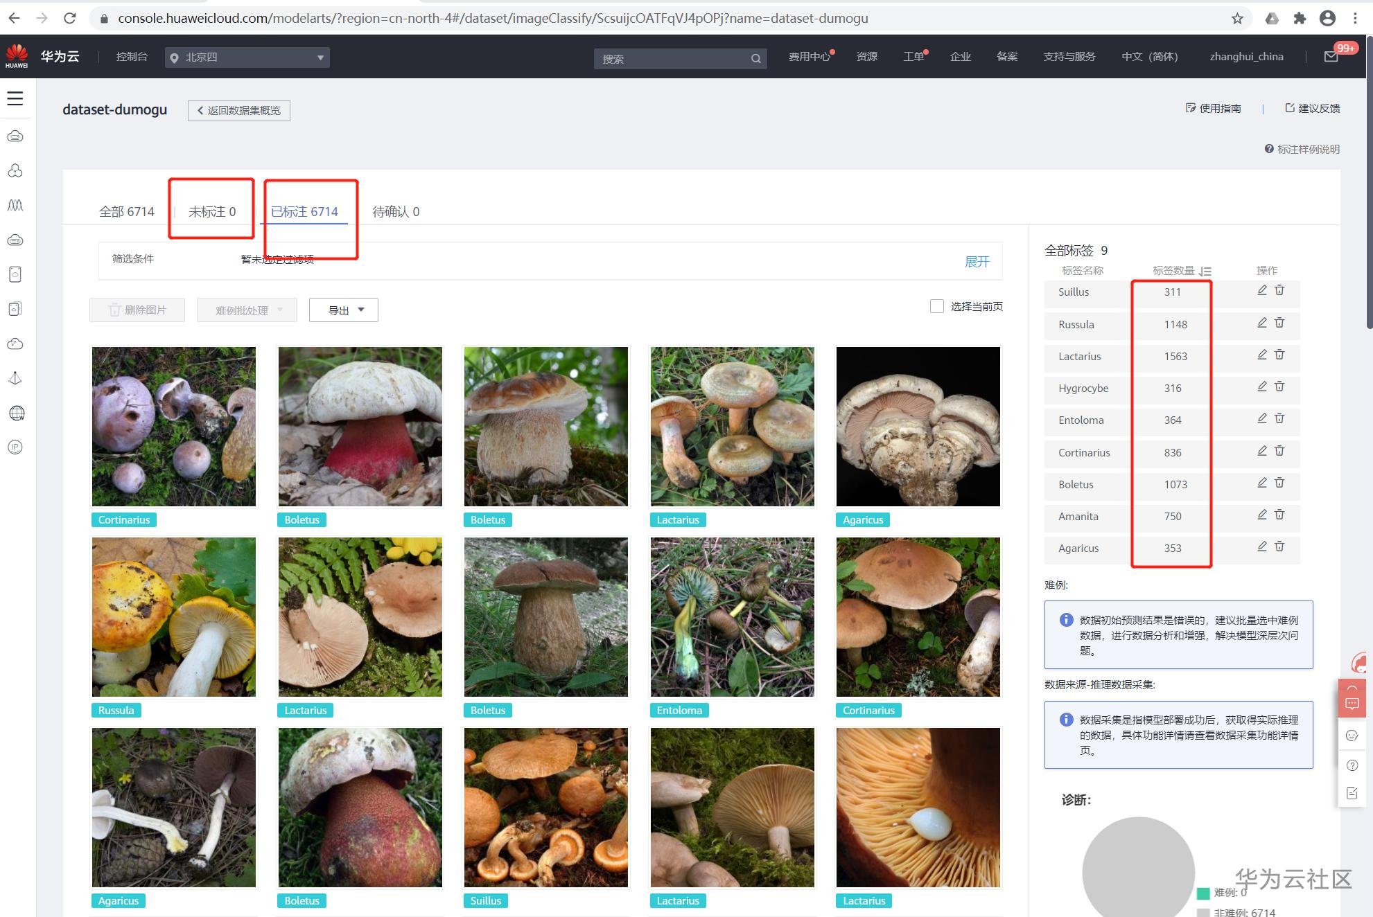
Task: Open the mail notifications envelope icon
Action: 1331,57
